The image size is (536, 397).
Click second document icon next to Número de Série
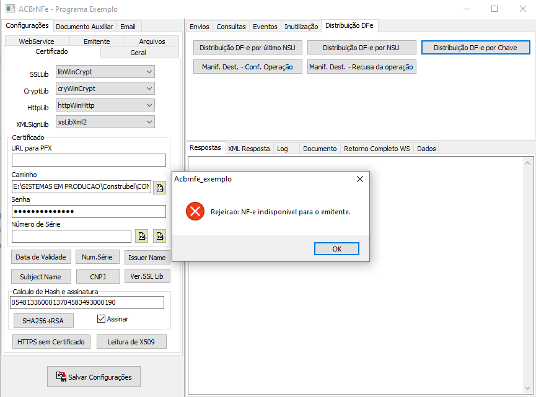[x=160, y=236]
